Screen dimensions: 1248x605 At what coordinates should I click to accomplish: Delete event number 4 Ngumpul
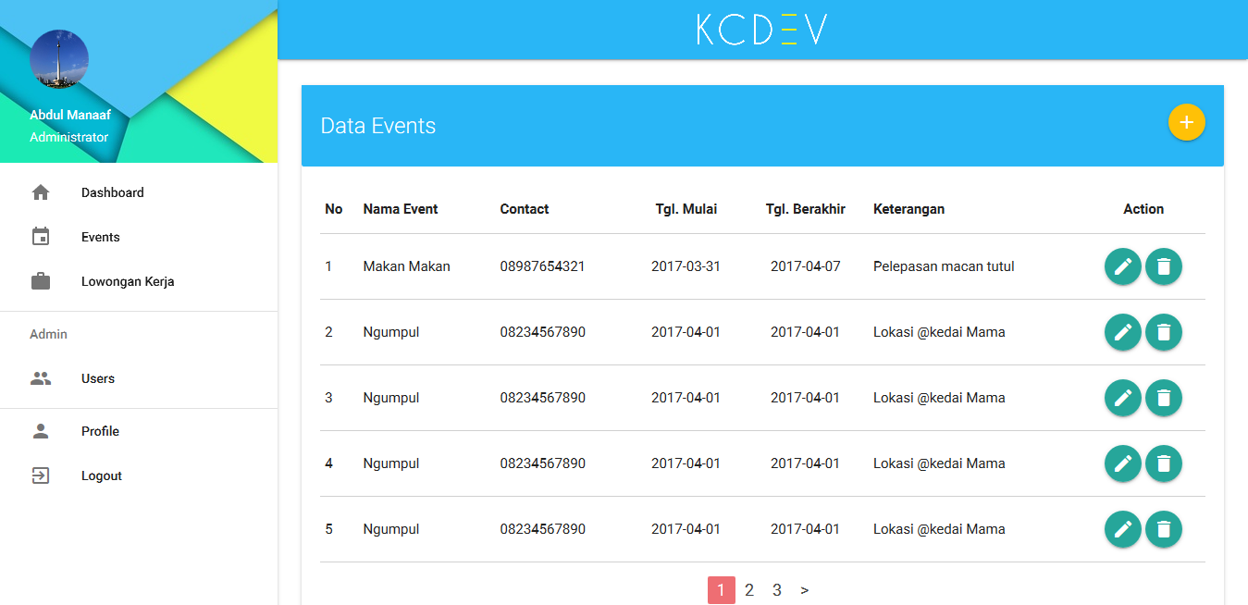tap(1164, 463)
